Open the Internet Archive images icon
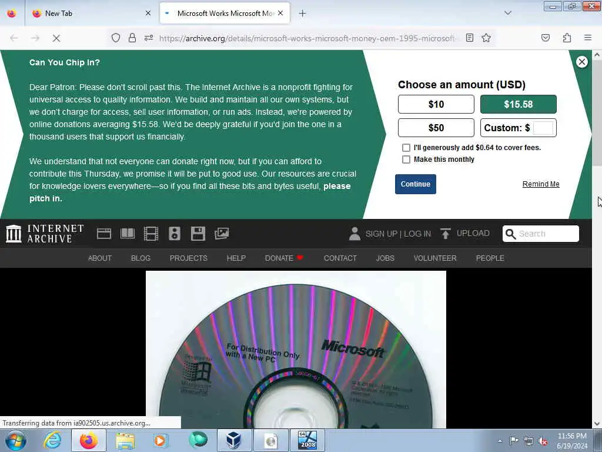602x452 pixels. [222, 234]
